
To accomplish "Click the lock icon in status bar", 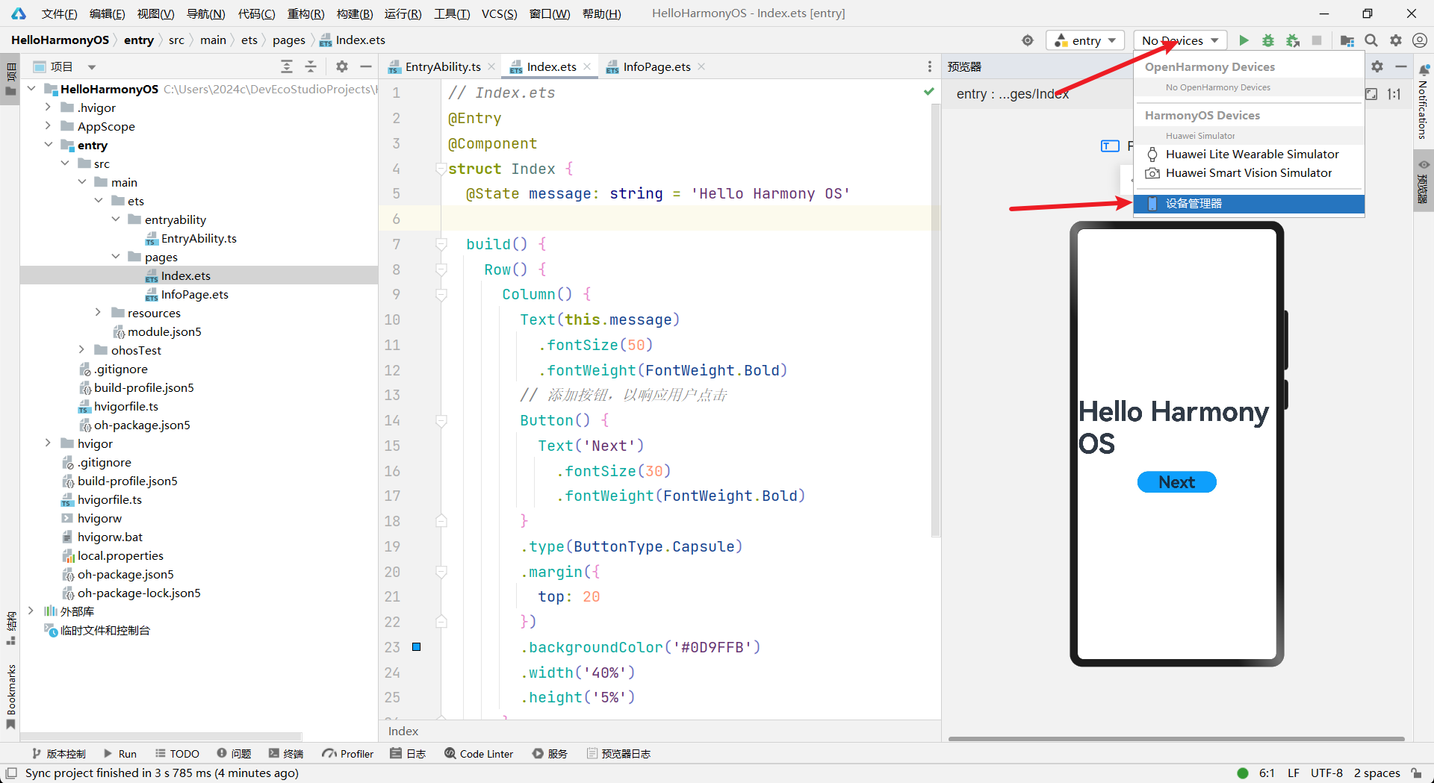I will [1416, 773].
